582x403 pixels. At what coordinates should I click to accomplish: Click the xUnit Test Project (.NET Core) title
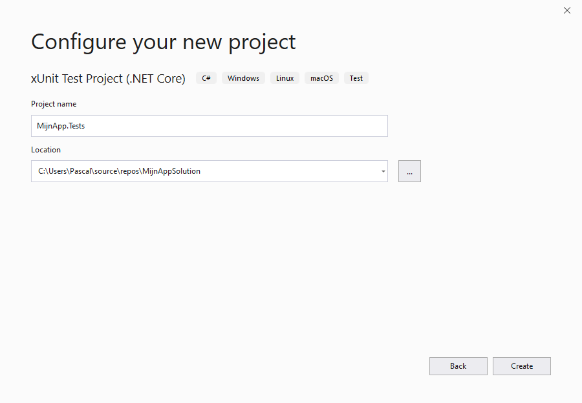pyautogui.click(x=108, y=78)
